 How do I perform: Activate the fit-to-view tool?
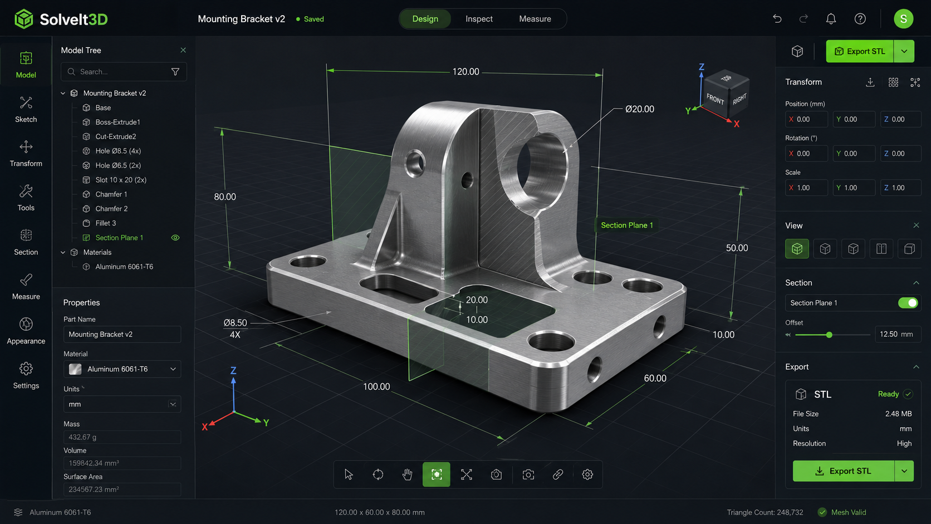[437, 474]
